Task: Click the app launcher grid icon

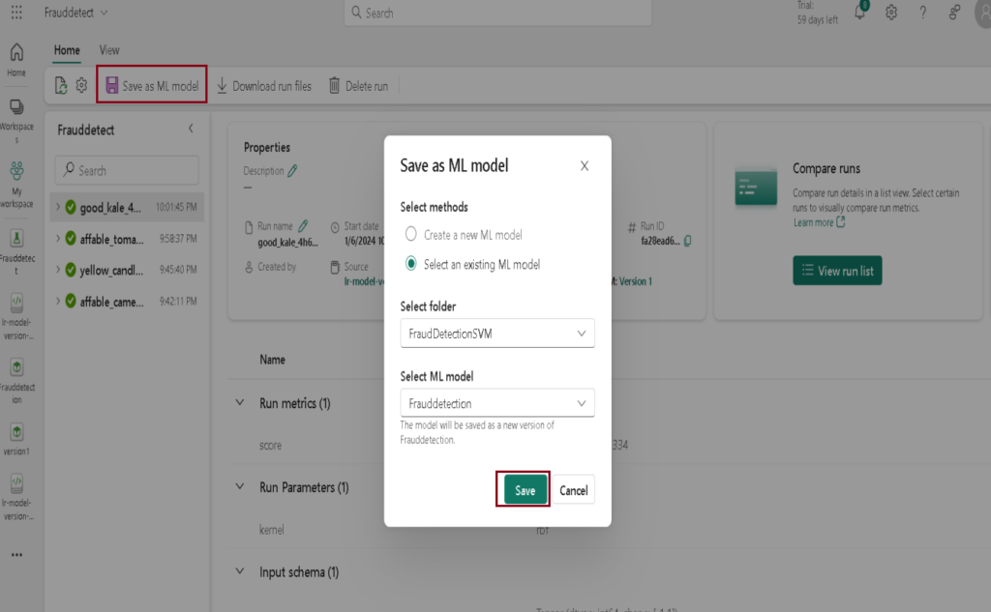Action: coord(16,13)
